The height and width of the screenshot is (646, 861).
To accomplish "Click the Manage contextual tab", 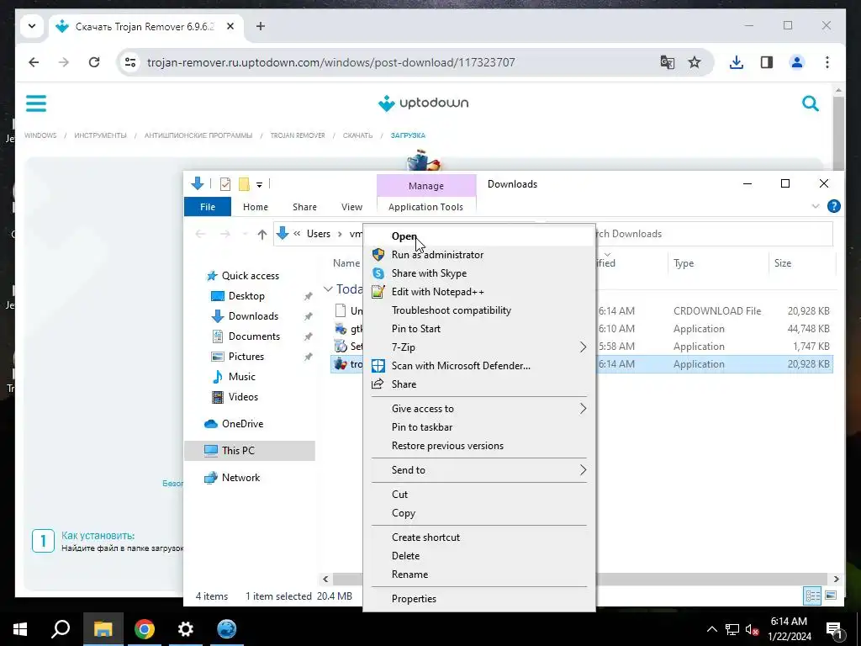I will [x=426, y=186].
